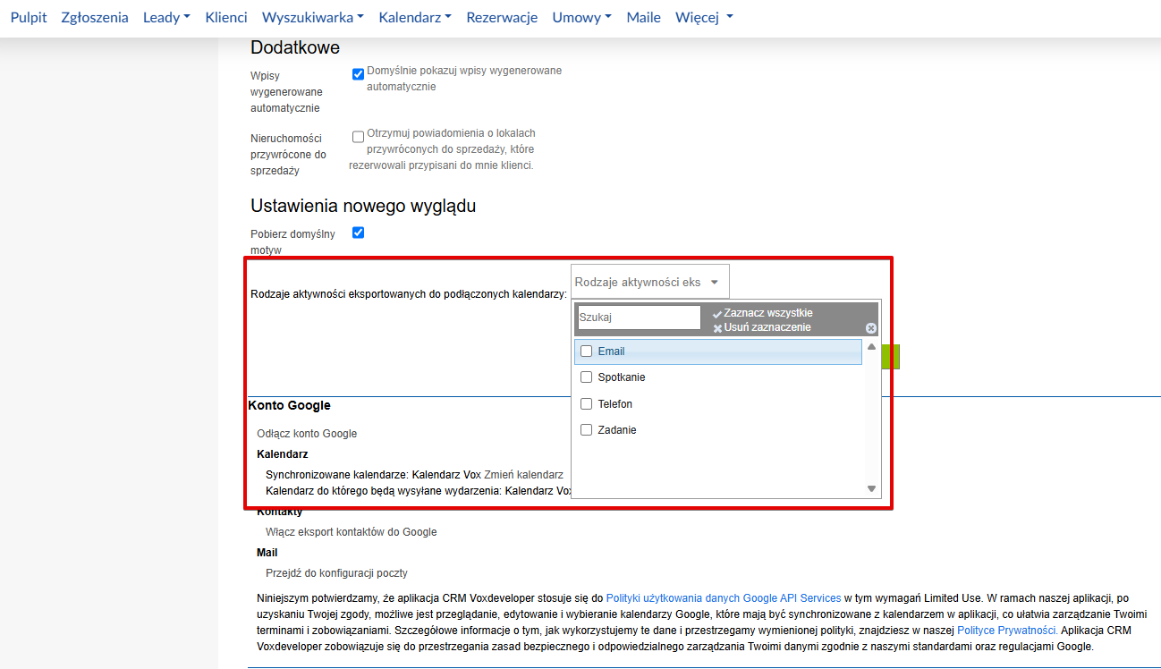
Task: Go to Pulpit page
Action: pyautogui.click(x=29, y=17)
